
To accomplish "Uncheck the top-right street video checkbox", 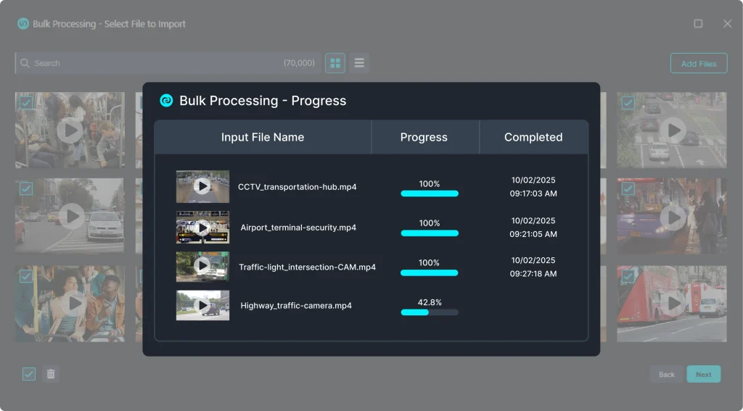I will [x=628, y=103].
